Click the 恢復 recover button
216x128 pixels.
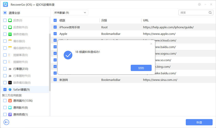[199, 122]
